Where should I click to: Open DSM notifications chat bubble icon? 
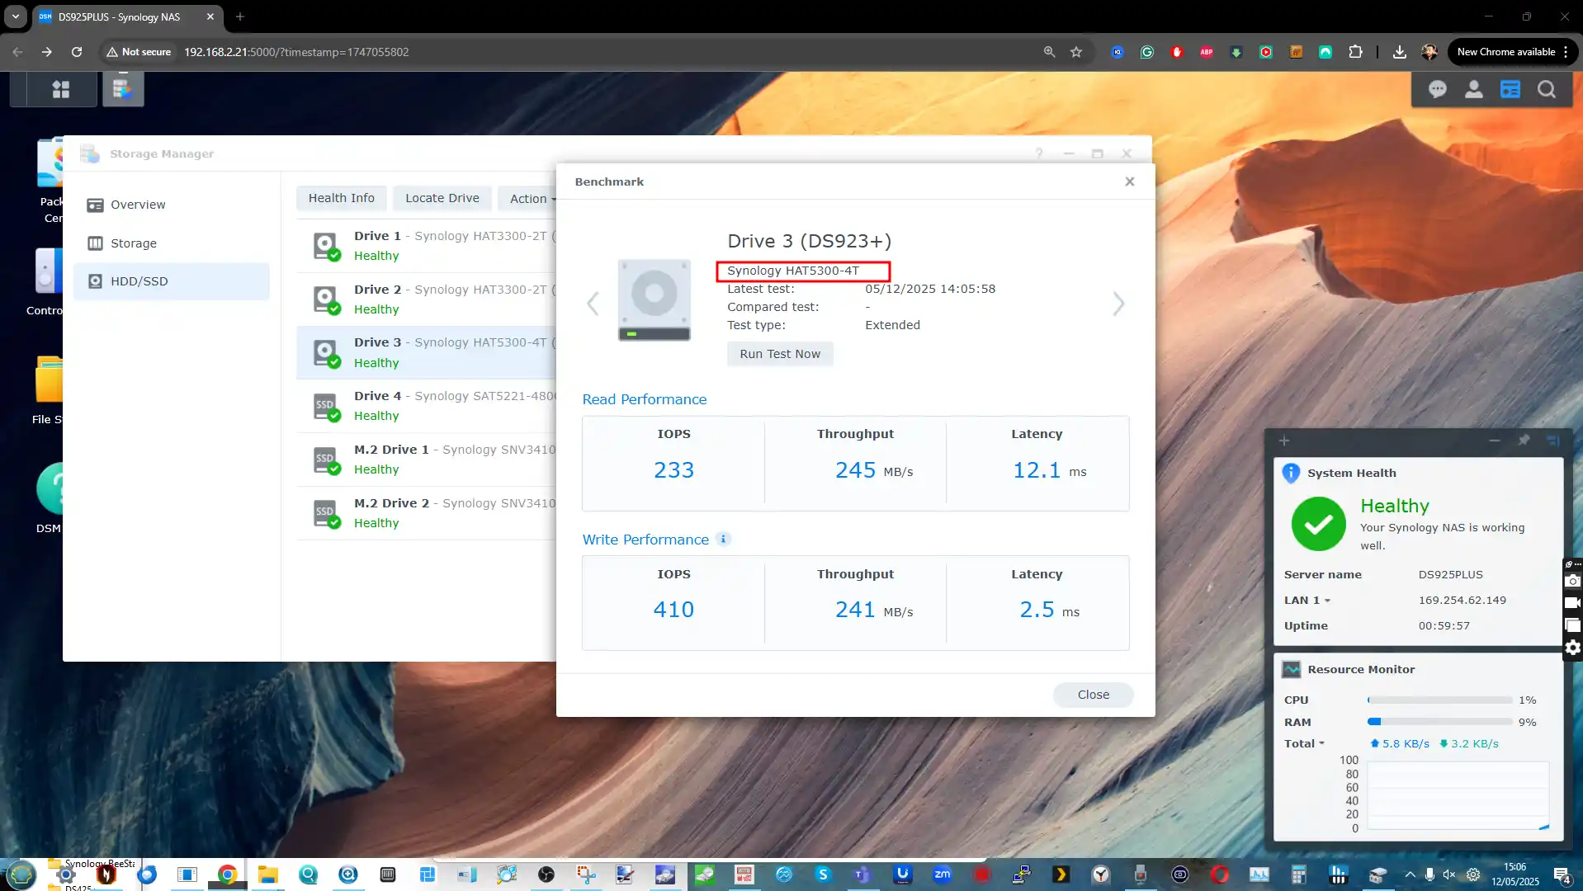1437,89
